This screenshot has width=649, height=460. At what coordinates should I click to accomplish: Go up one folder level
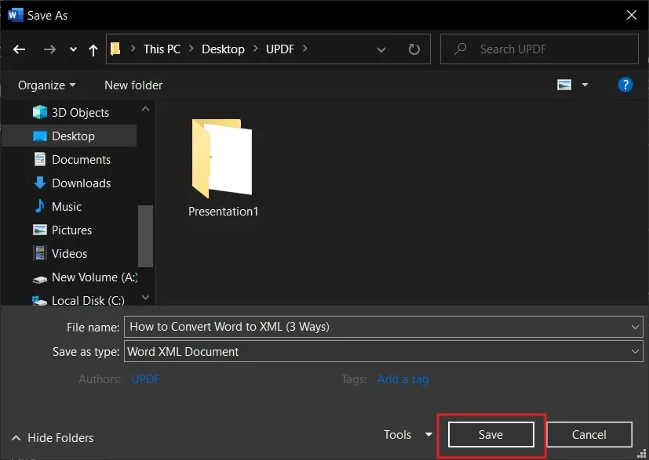92,49
